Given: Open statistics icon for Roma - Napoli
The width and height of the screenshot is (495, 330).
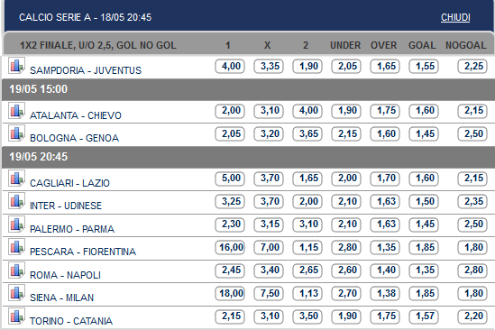Looking at the screenshot, I should 16,270.
